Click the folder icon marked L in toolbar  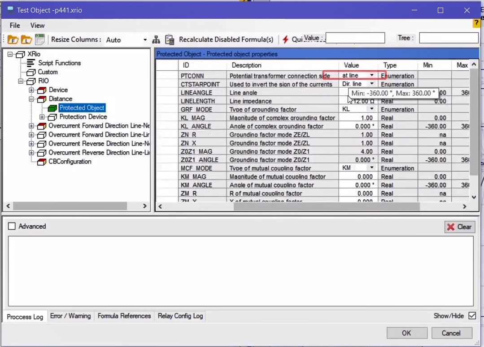click(x=26, y=39)
